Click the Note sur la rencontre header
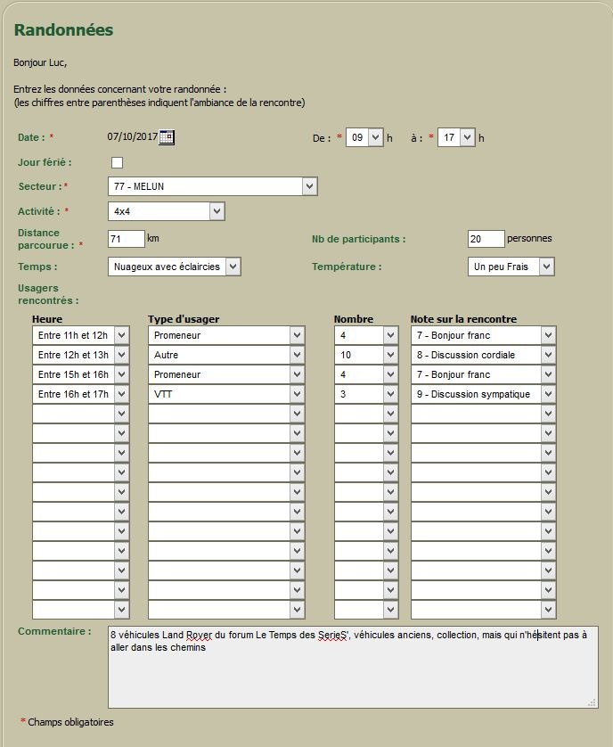Screen dimensions: 613x747 pos(463,319)
